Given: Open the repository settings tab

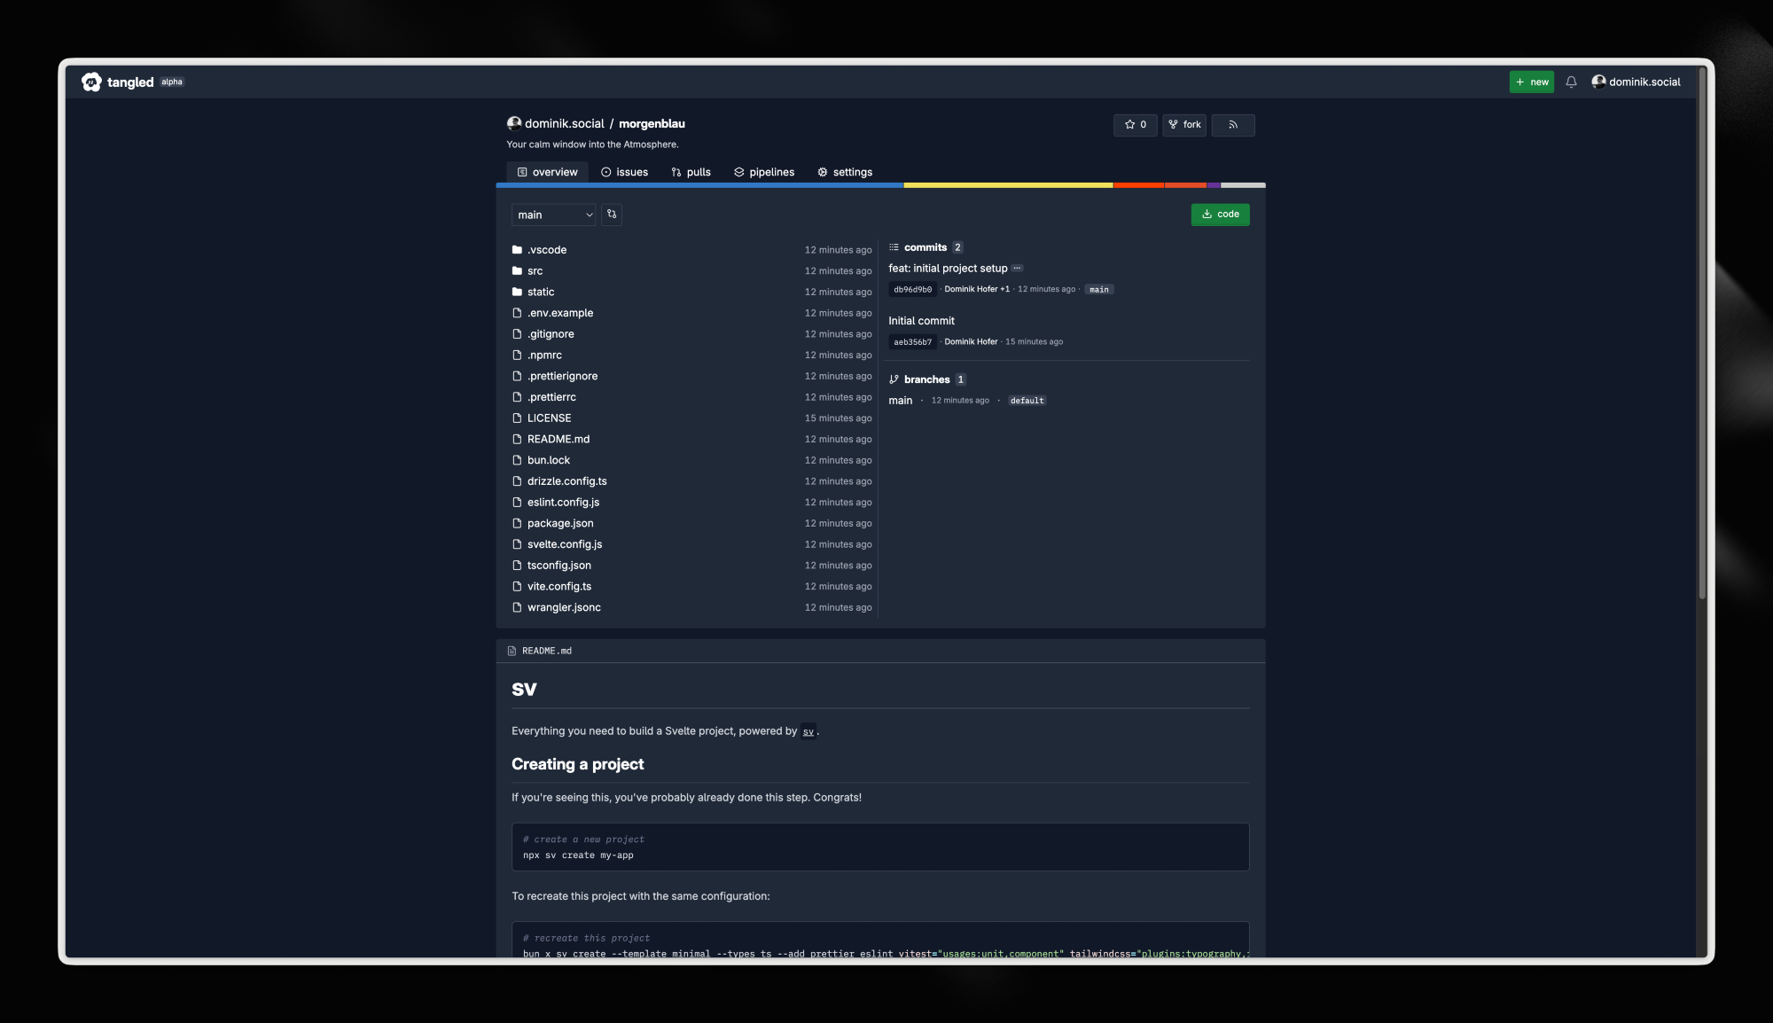Looking at the screenshot, I should pos(845,173).
